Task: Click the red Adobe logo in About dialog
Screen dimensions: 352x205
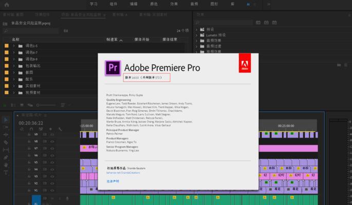Action: (245, 63)
